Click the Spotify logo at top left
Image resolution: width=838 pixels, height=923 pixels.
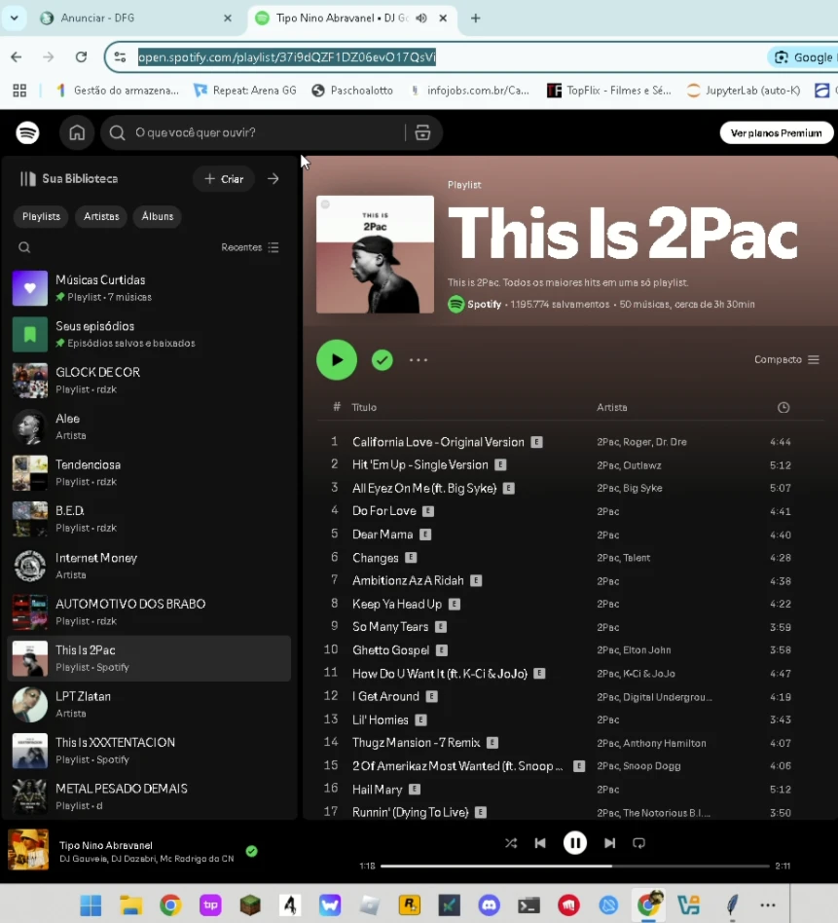27,133
